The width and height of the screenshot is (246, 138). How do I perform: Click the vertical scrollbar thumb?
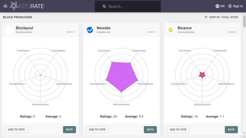(244, 21)
